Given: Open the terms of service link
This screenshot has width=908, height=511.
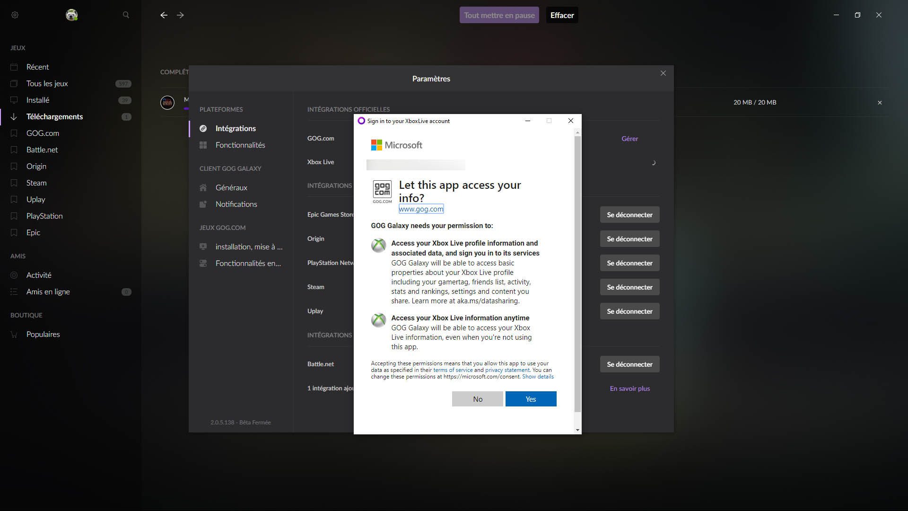Looking at the screenshot, I should 453,370.
